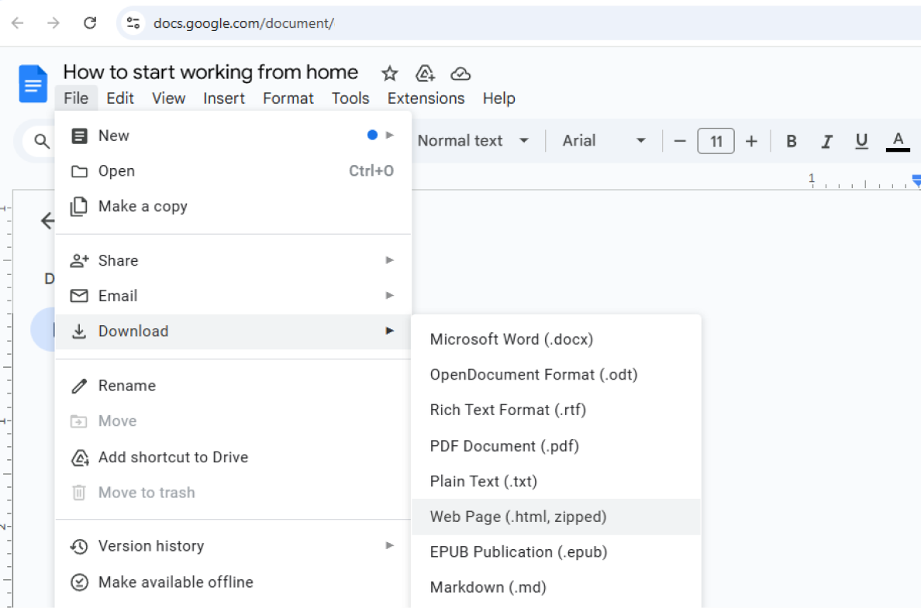Decrease the font size
Viewport: 921px width, 608px height.
click(x=680, y=141)
